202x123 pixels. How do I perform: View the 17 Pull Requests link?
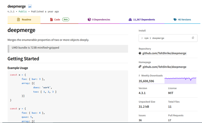(x=170, y=120)
